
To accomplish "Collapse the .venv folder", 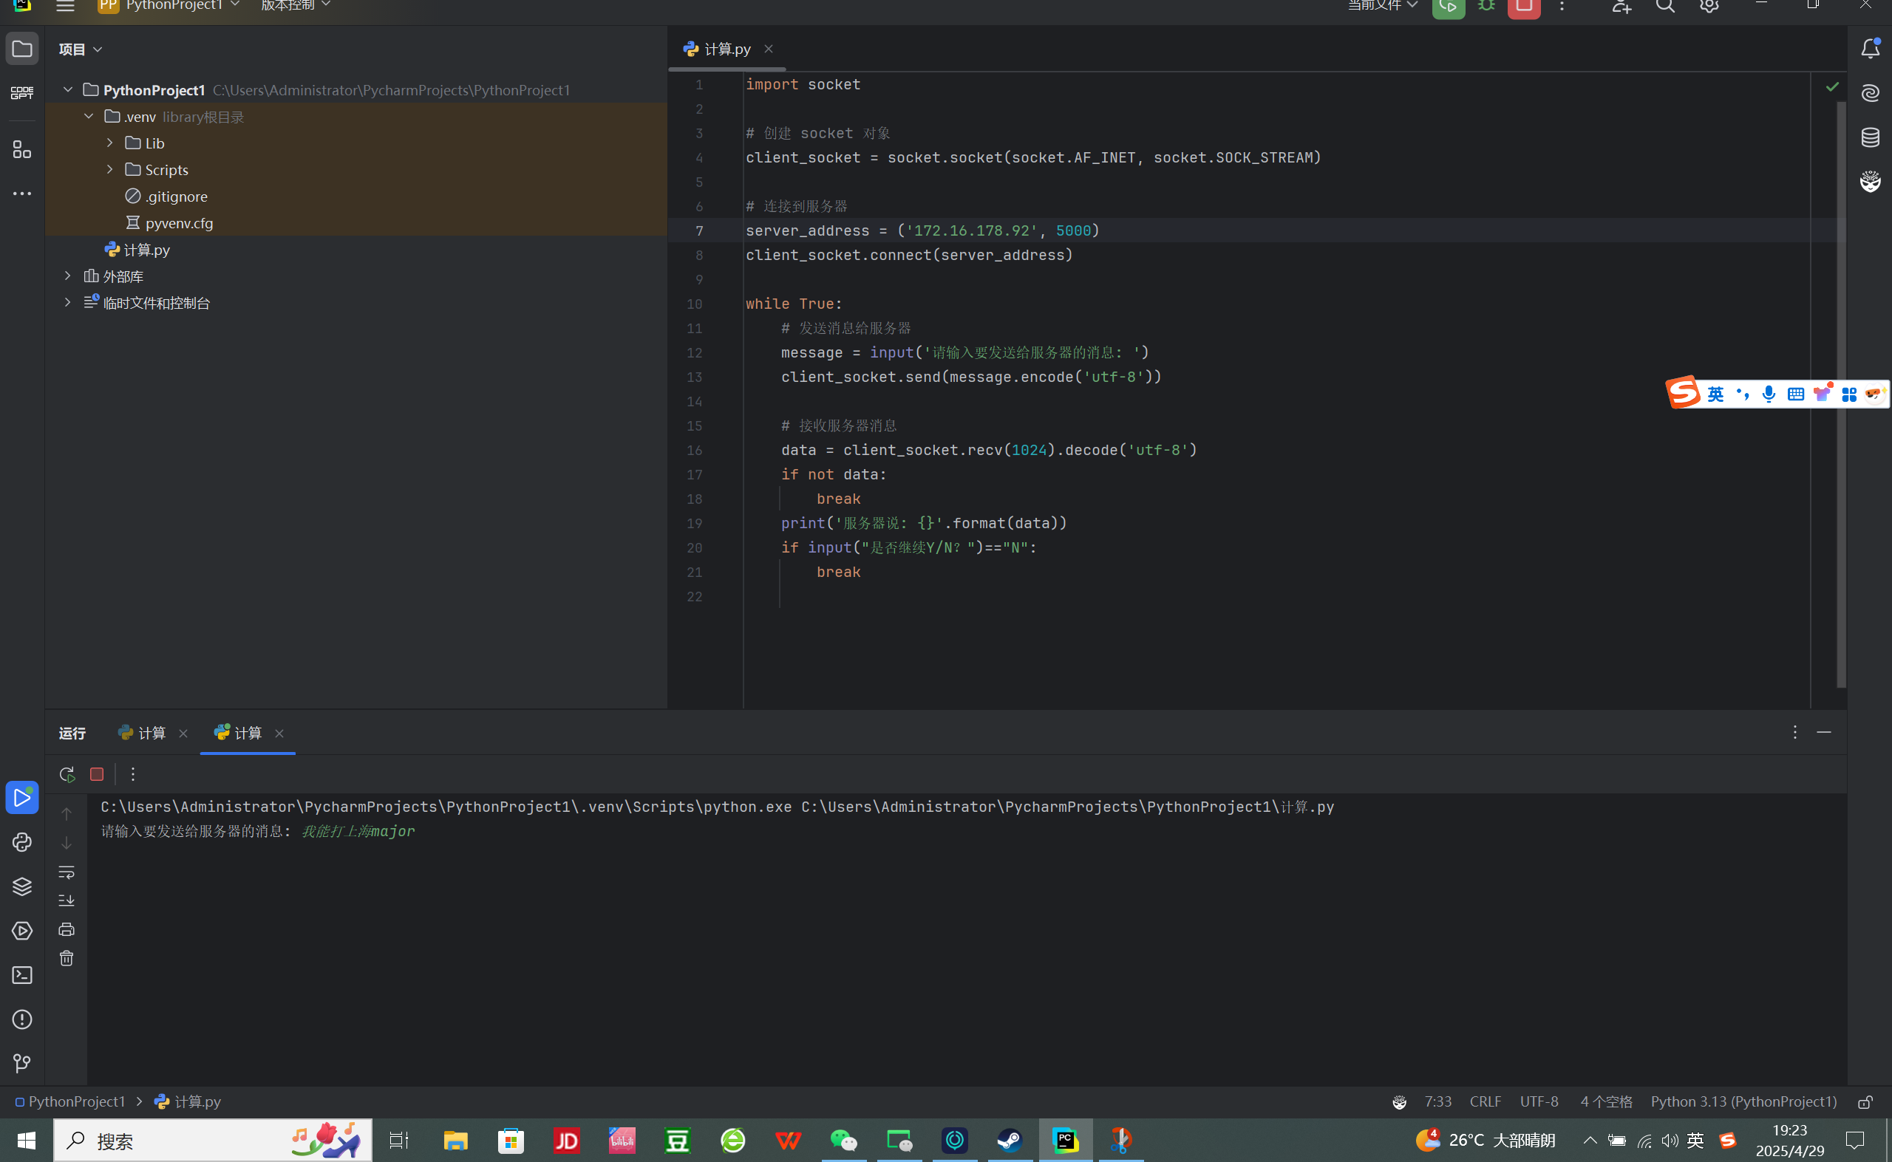I will 89,116.
